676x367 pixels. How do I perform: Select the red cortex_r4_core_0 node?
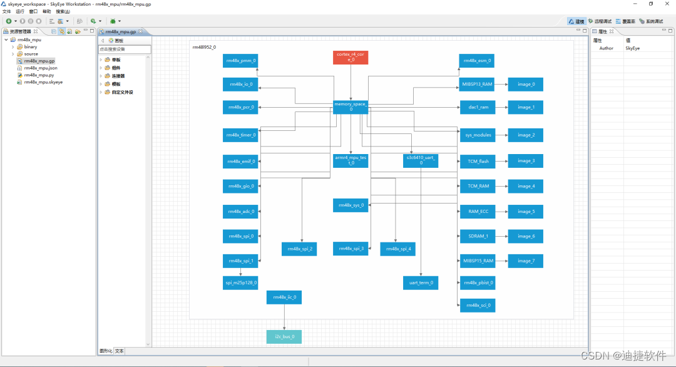[351, 58]
